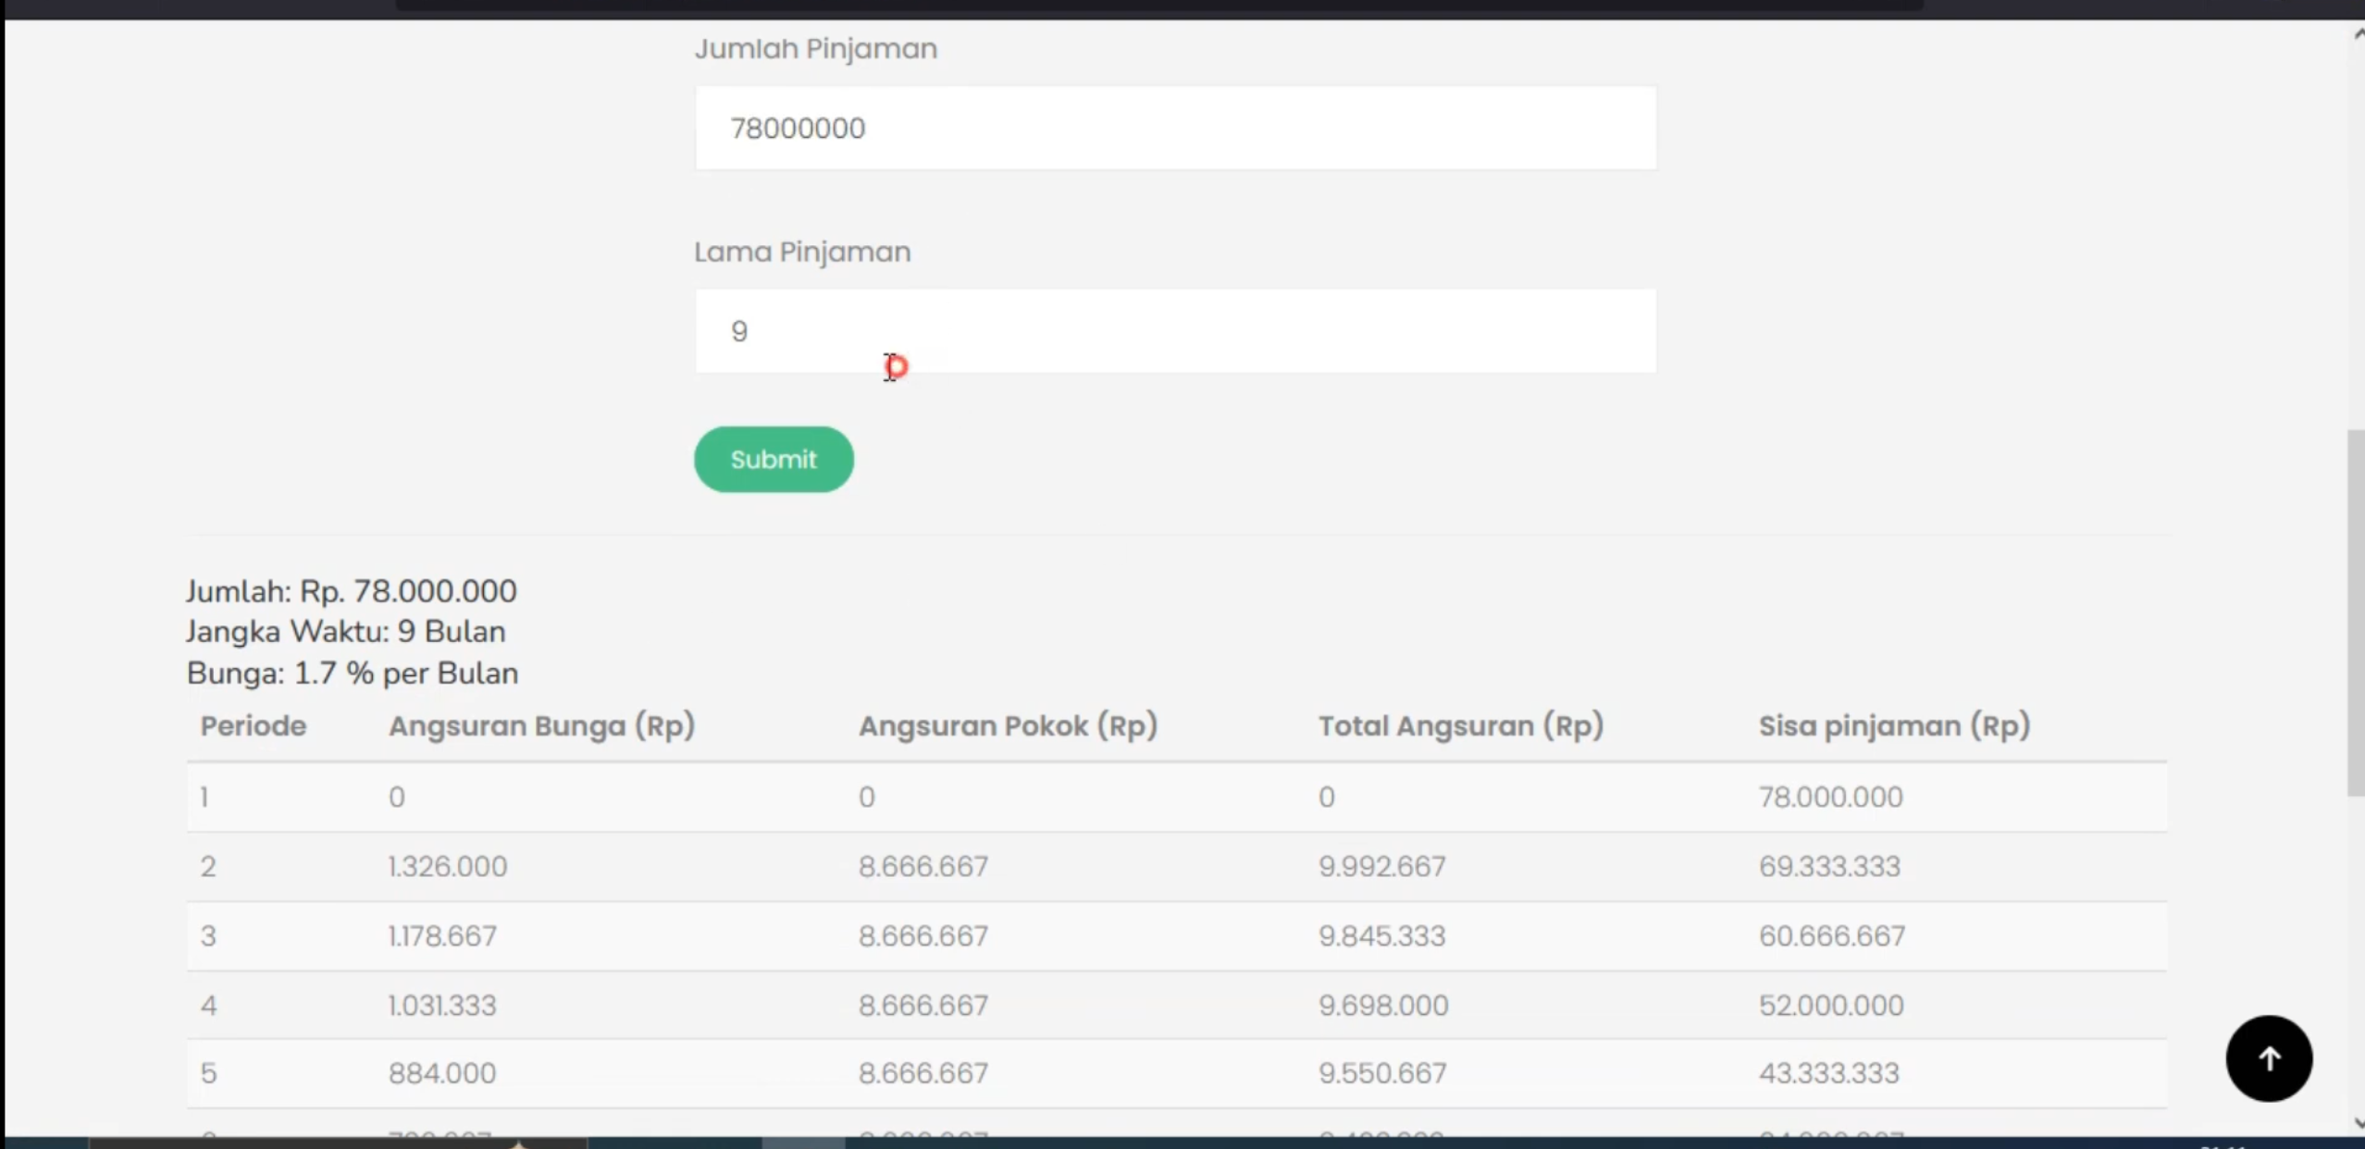Screen dimensions: 2365x1149
Task: Select the 'Lama Pinjaman' label
Action: pos(802,252)
